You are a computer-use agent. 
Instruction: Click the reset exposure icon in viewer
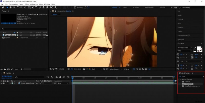(x=146, y=69)
